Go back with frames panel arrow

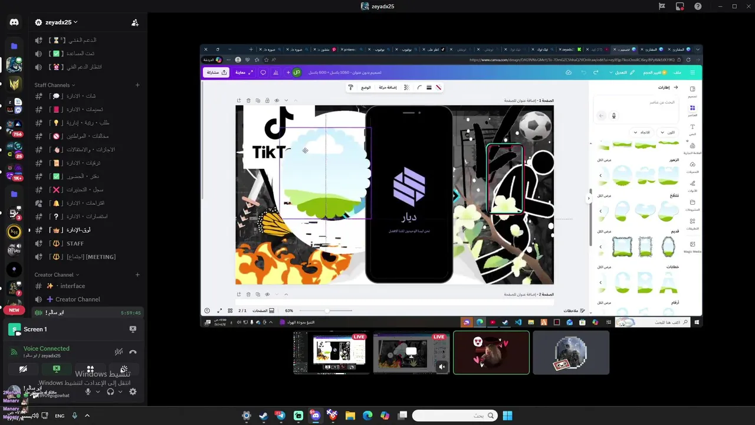point(675,87)
